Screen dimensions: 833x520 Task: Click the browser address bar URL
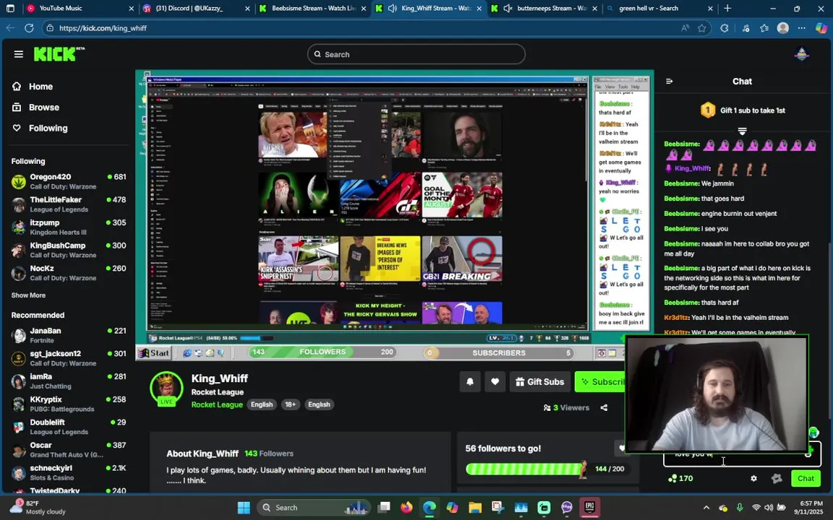pyautogui.click(x=103, y=28)
